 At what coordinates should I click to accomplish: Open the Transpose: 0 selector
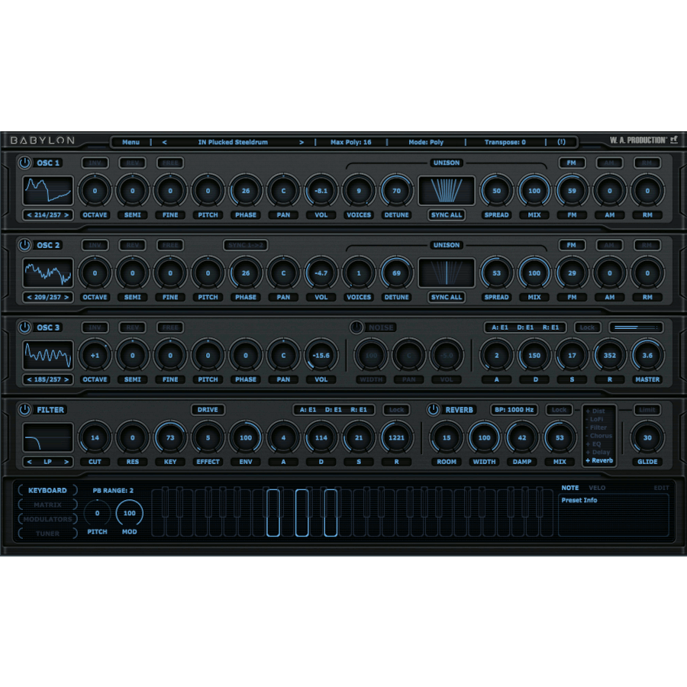(x=505, y=143)
